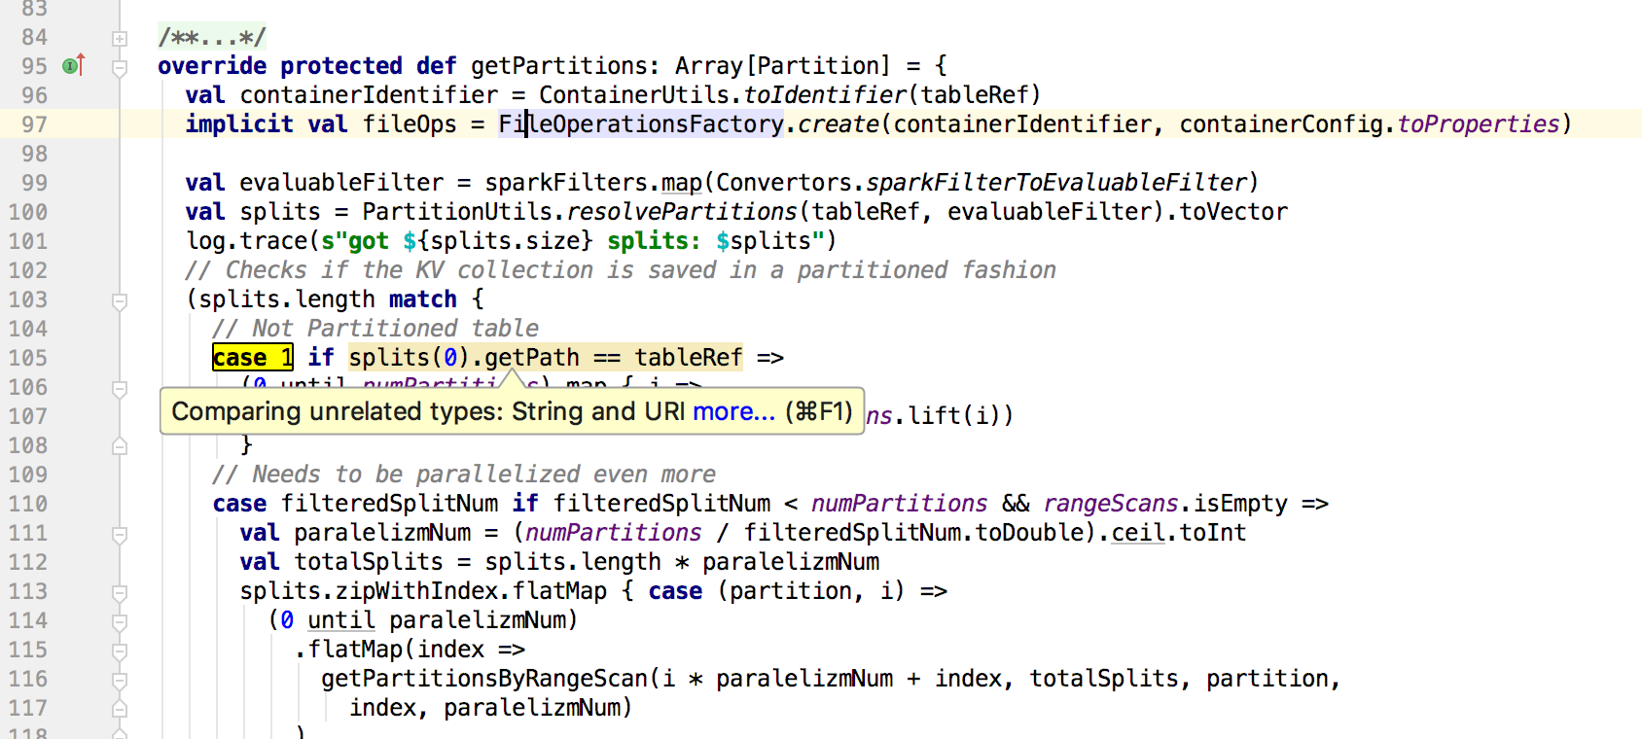Click 'tableRef' on line 105

pyautogui.click(x=689, y=358)
